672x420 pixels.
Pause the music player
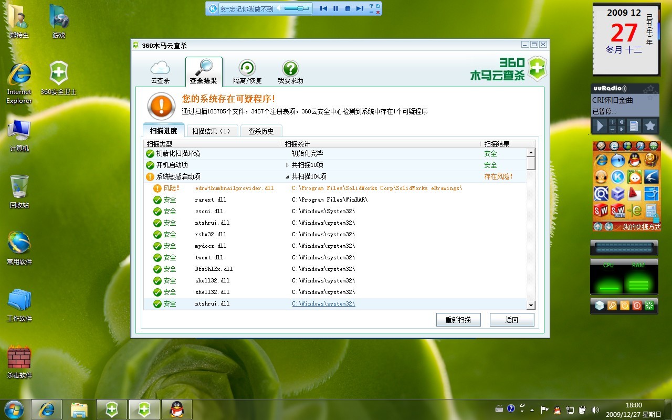(x=336, y=8)
